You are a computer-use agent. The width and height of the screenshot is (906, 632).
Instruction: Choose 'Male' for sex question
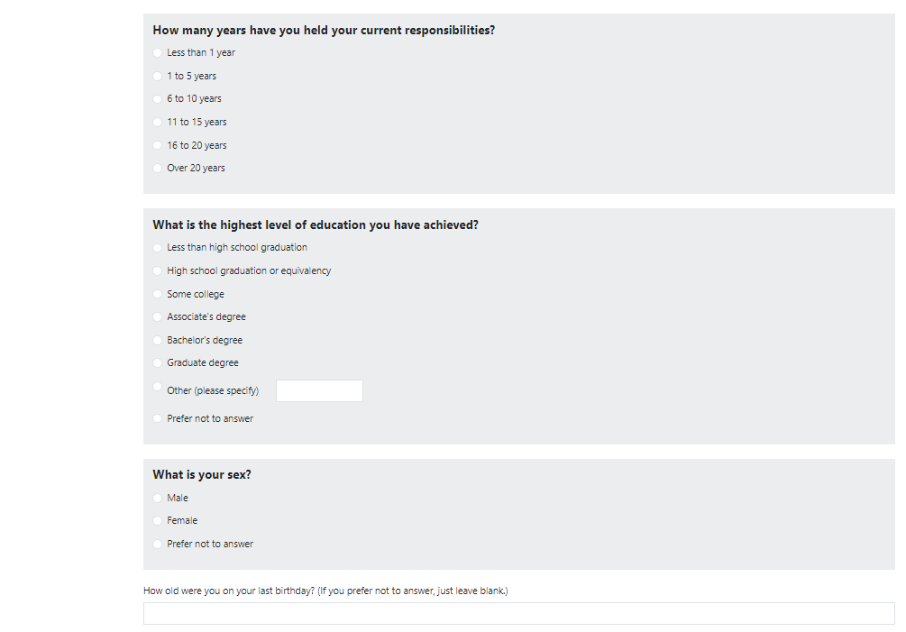(158, 499)
